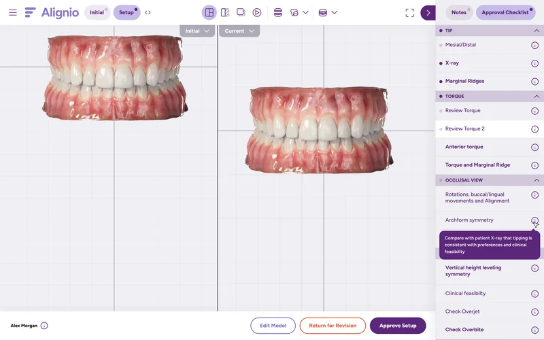Click the teeth occlusion view icon
The height and width of the screenshot is (340, 544).
[x=322, y=12]
